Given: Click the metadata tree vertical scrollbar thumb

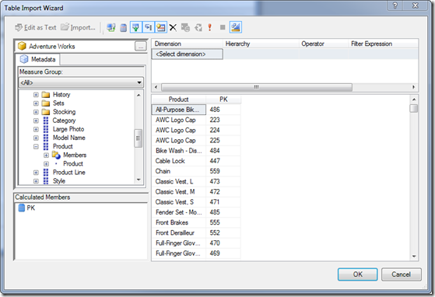Looking at the screenshot, I should point(139,138).
